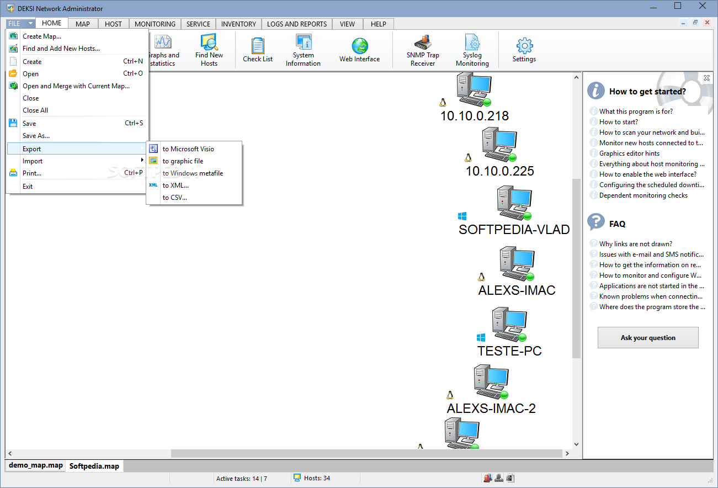The width and height of the screenshot is (718, 488).
Task: Open the Check List tool
Action: tap(258, 51)
